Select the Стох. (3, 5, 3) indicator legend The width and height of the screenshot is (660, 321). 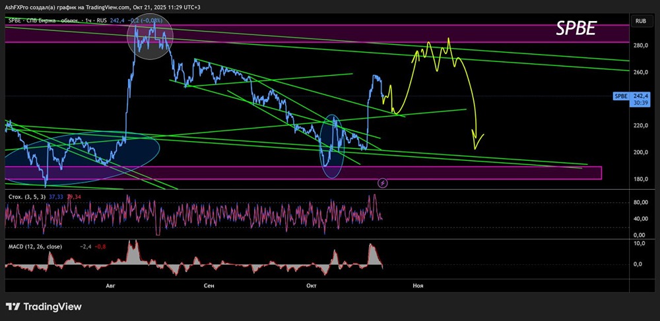pos(26,196)
